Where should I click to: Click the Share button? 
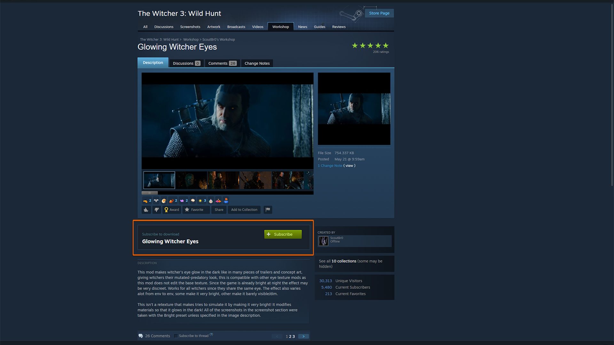point(219,210)
